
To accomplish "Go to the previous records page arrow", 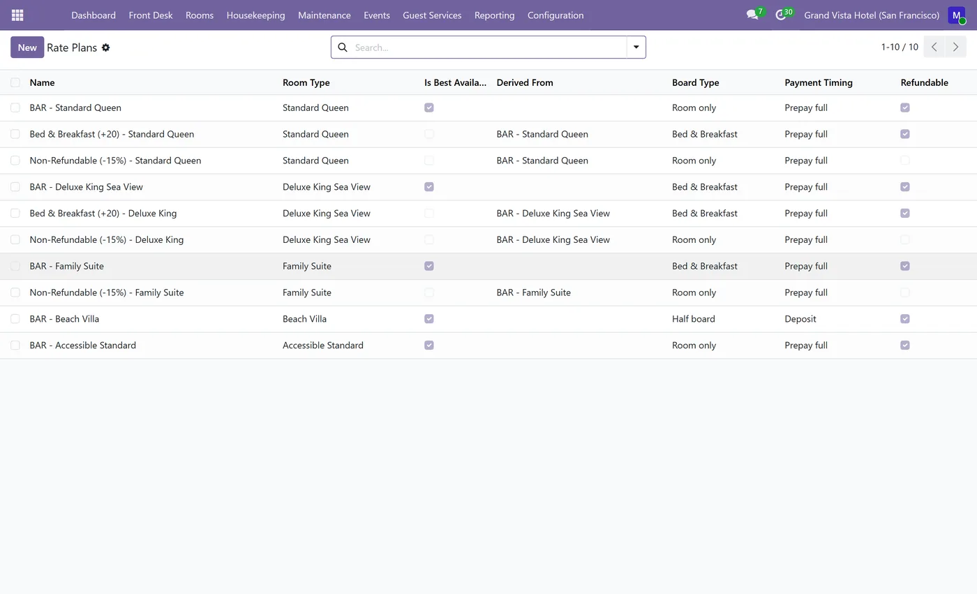I will pos(934,47).
